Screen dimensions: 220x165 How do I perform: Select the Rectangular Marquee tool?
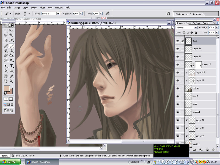[6, 31]
